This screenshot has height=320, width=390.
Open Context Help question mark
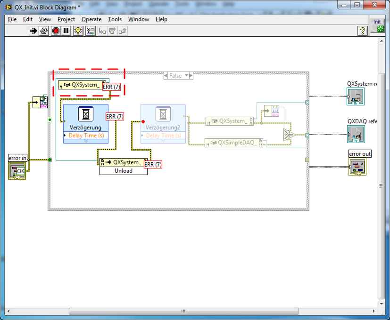click(362, 31)
